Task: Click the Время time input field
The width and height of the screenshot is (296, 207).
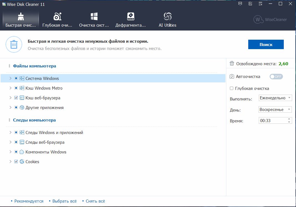Action: click(x=272, y=121)
